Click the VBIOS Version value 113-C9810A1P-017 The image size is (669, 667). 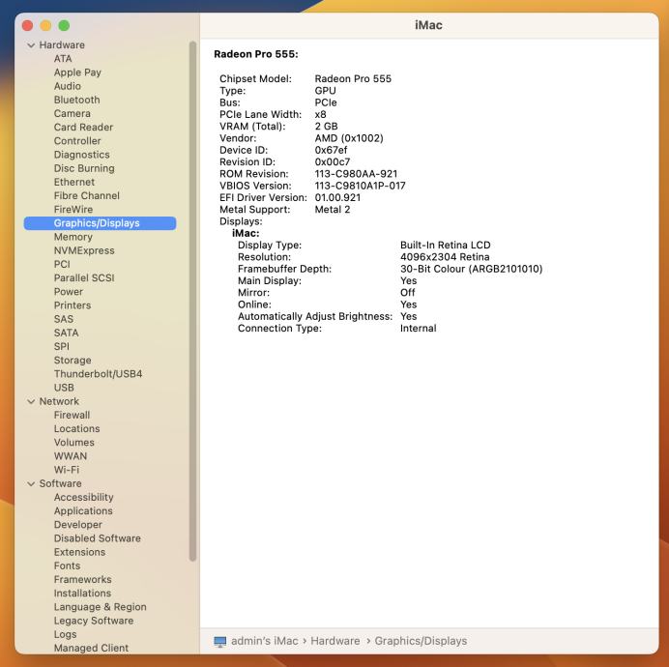click(x=360, y=186)
